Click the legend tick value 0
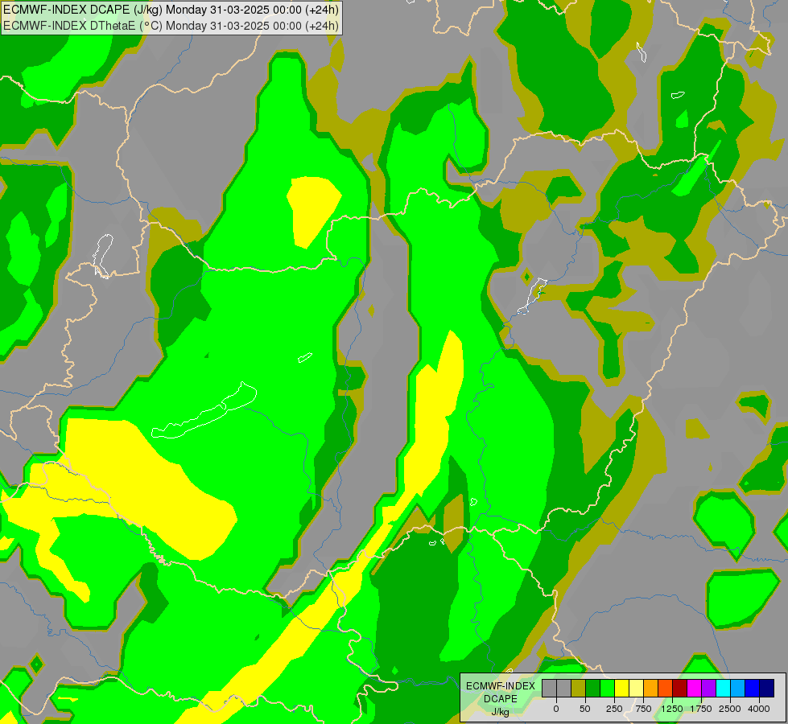 (556, 709)
